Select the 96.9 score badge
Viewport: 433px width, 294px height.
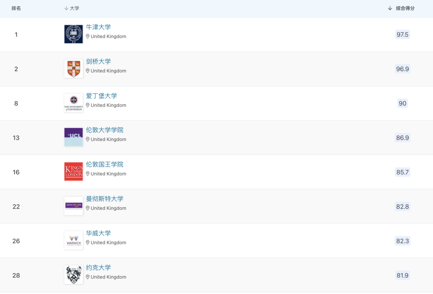tap(403, 69)
